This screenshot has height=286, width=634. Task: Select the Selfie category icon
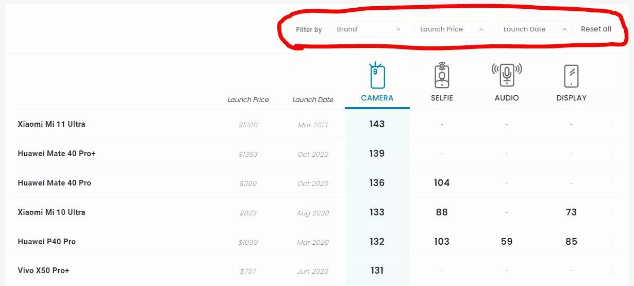pos(442,75)
